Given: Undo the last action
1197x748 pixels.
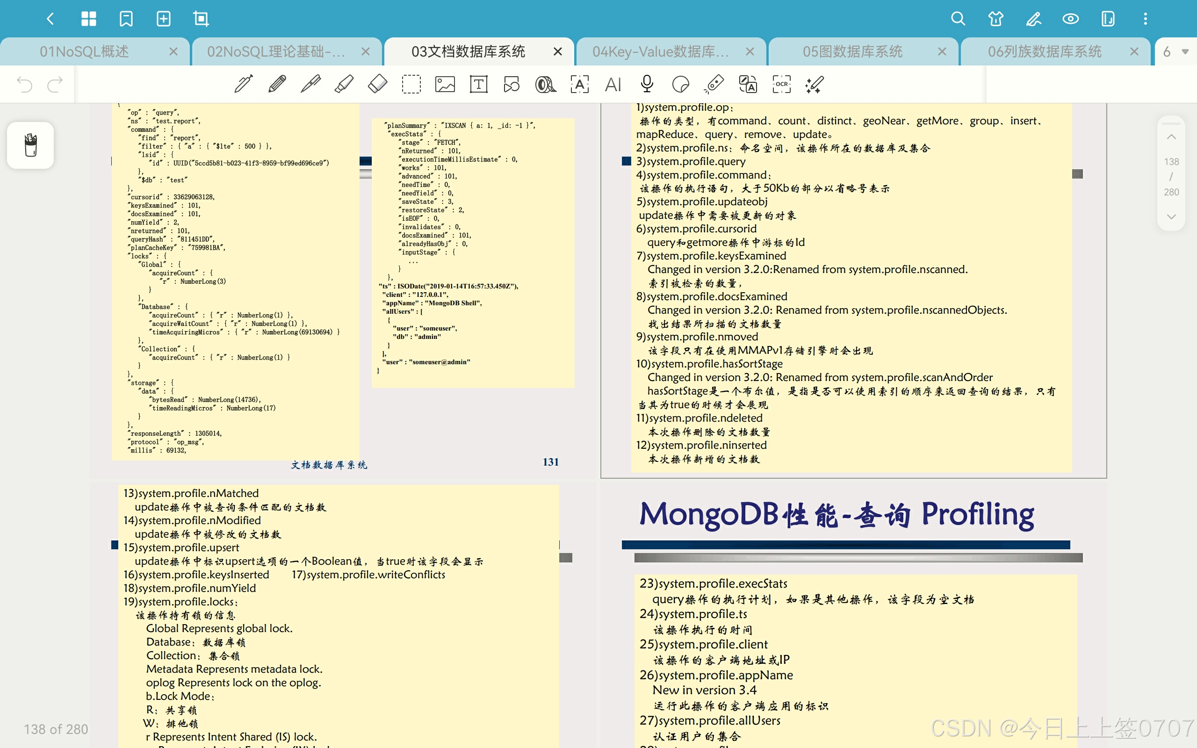Looking at the screenshot, I should [24, 84].
